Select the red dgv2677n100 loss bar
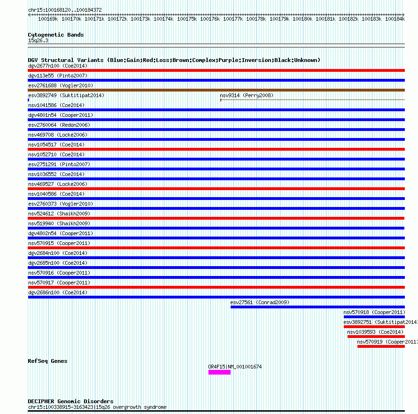 coord(216,70)
